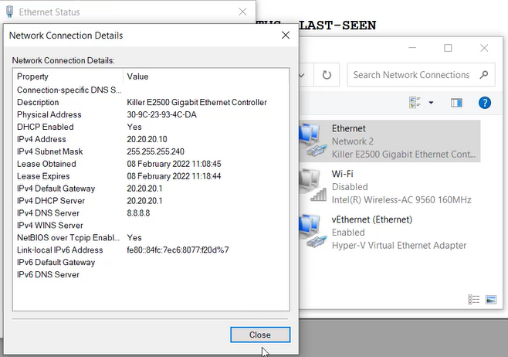Click the Search Network Connections field
The height and width of the screenshot is (357, 508).
click(x=421, y=75)
